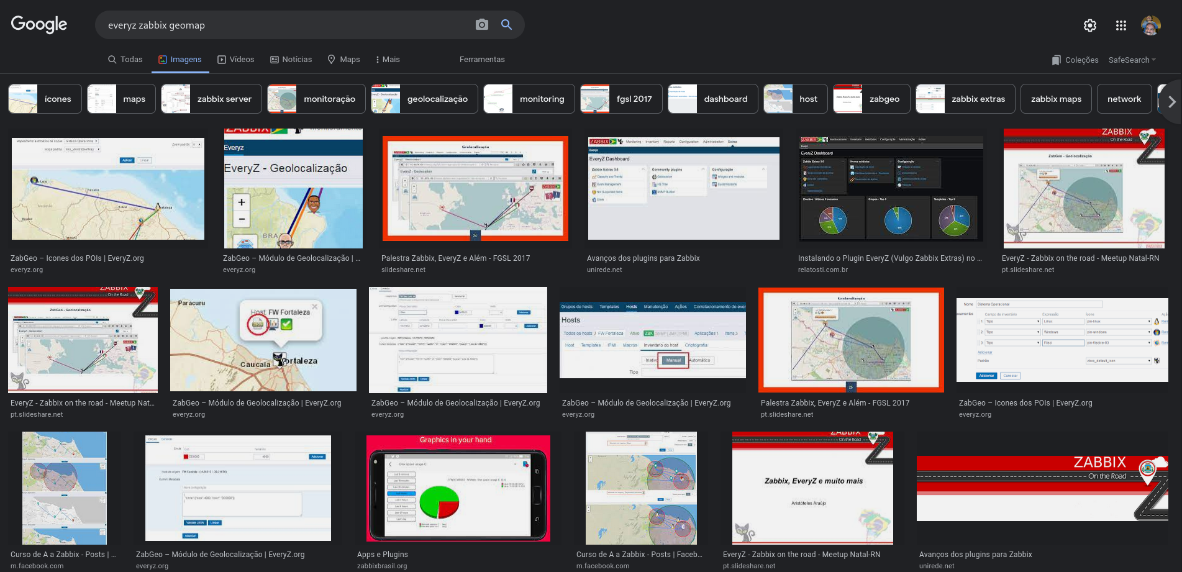Switch to the Vídeos tab
Viewport: 1182px width, 572px height.
tap(235, 60)
